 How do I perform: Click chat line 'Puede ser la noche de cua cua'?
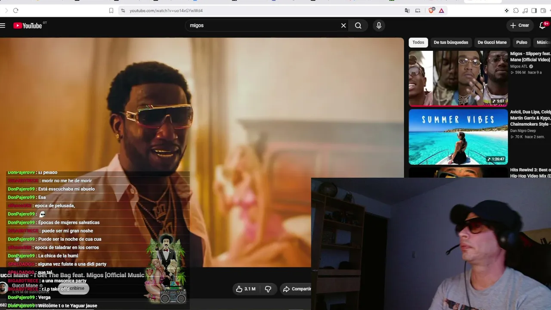click(x=70, y=239)
